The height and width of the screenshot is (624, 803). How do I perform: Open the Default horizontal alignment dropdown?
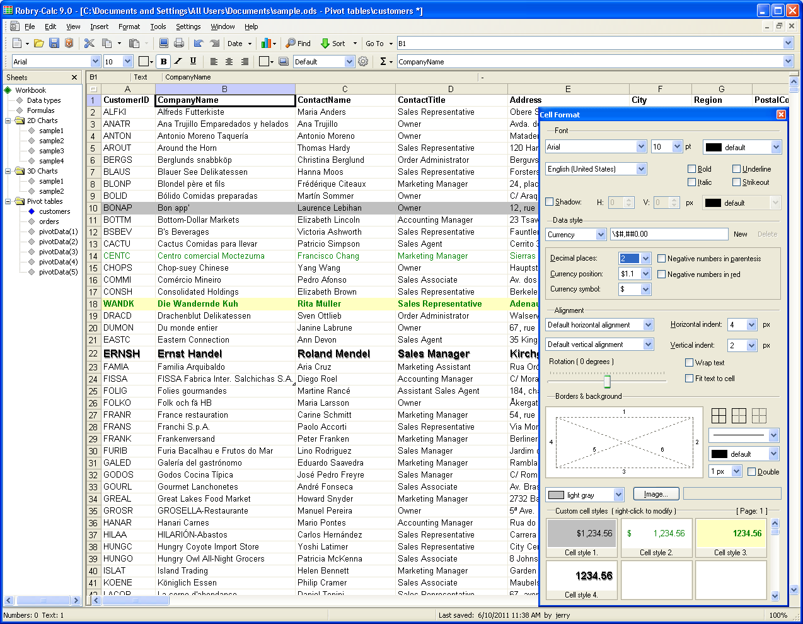click(x=648, y=325)
